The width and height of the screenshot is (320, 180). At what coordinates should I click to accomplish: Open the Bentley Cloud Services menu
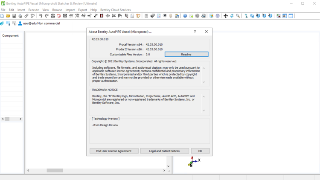click(116, 10)
